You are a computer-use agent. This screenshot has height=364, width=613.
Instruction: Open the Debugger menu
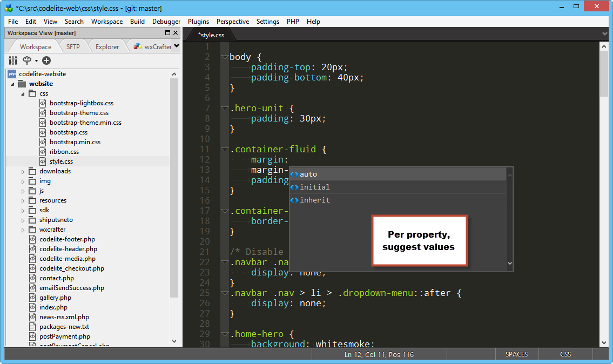(166, 22)
